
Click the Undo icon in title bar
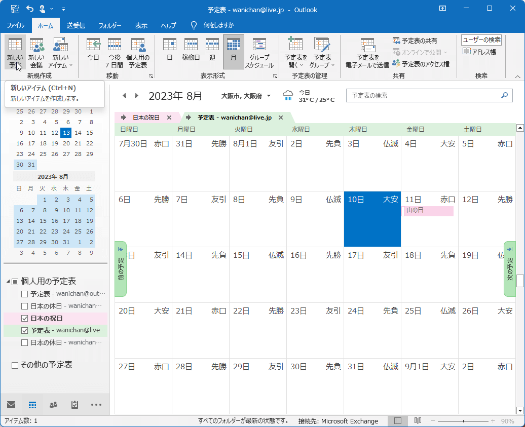pos(30,9)
